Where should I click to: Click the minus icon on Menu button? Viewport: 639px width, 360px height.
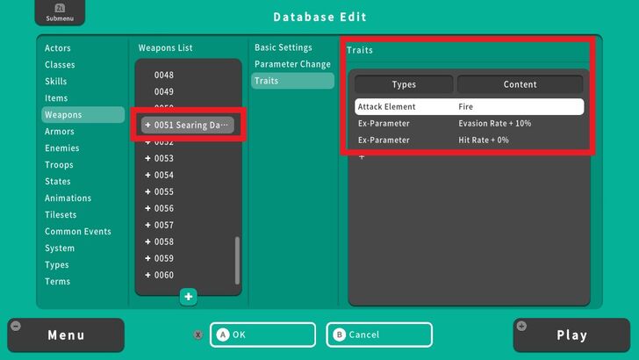coord(16,327)
